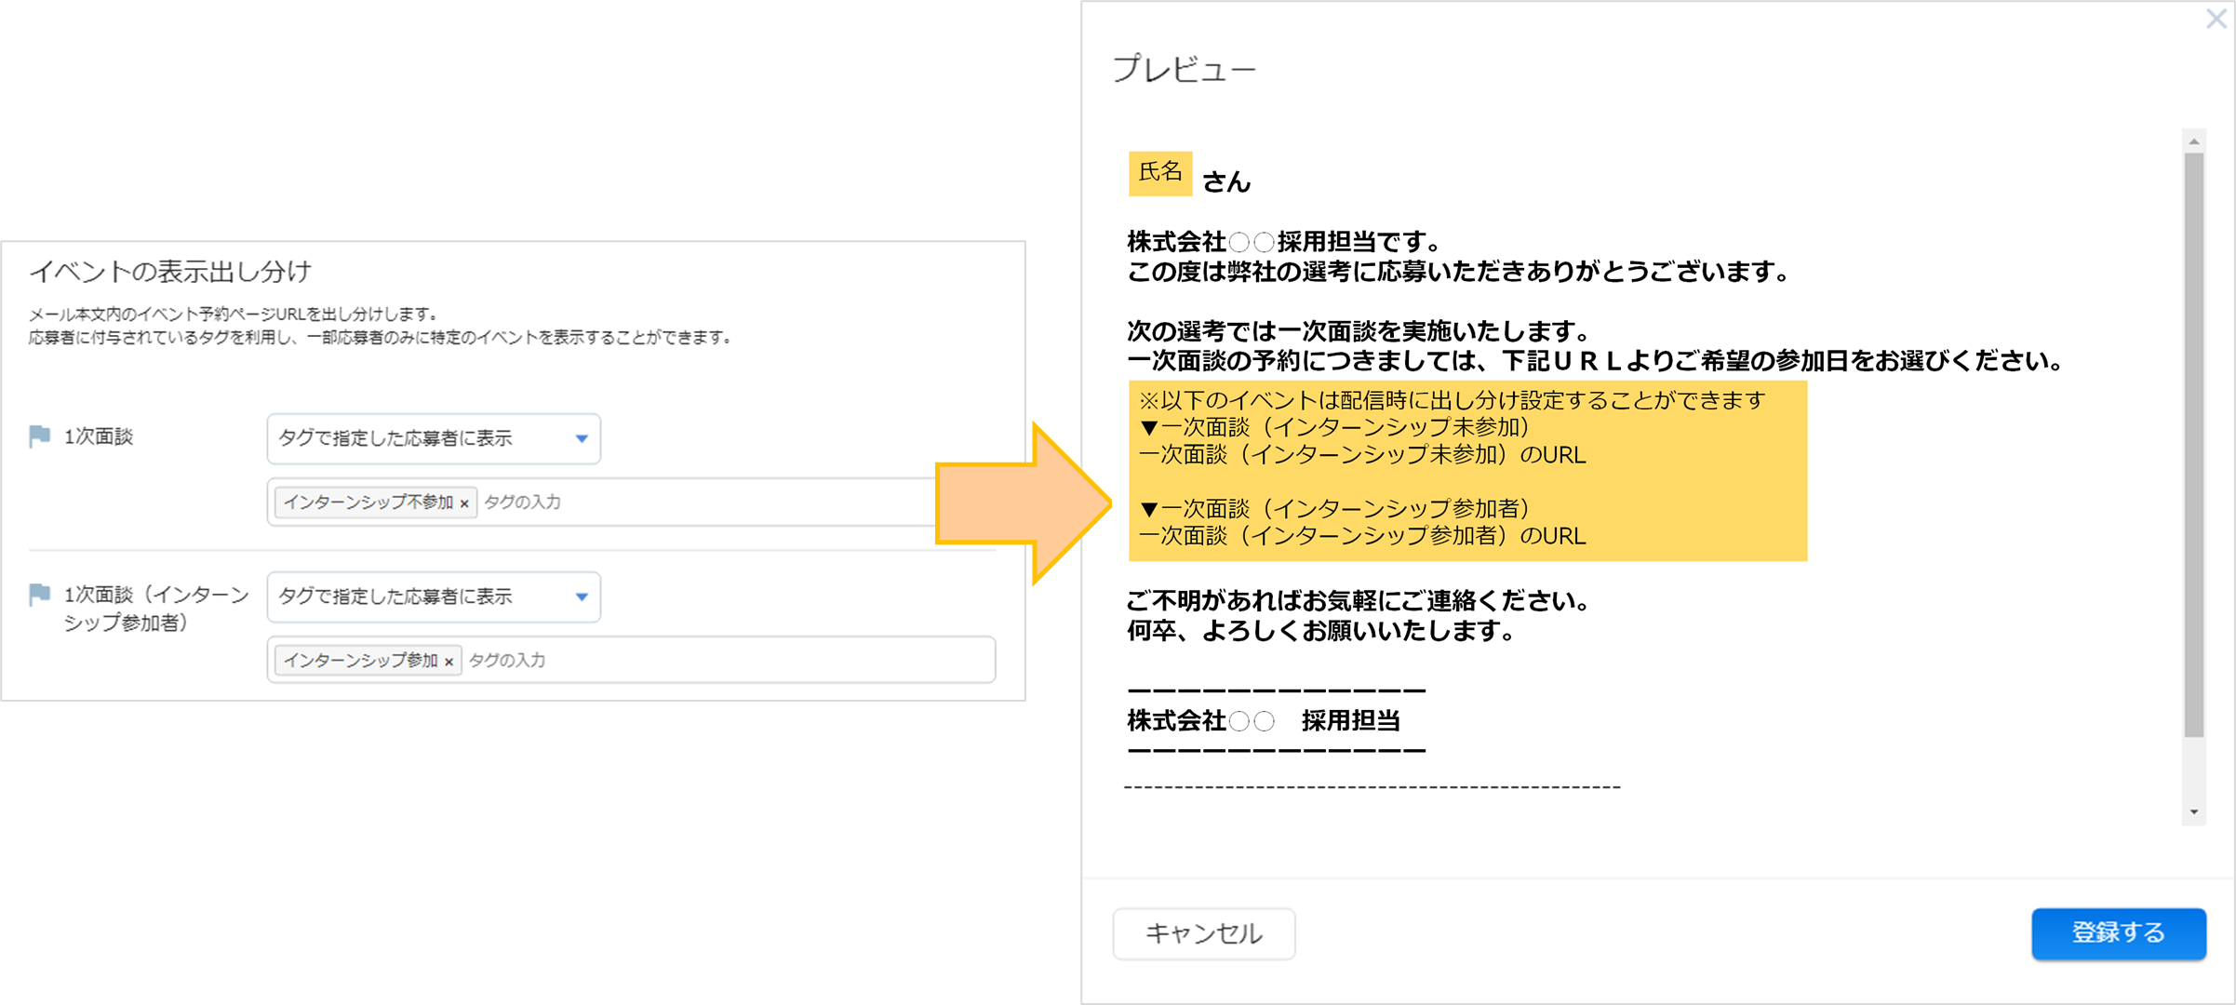Click the flag icon beside 1次面談（インターンシップ参加者）

39,595
